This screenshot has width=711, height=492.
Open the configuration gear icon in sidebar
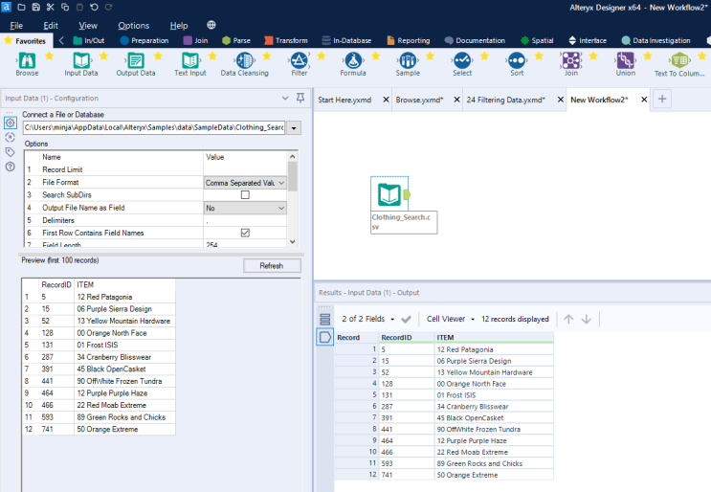click(x=10, y=123)
